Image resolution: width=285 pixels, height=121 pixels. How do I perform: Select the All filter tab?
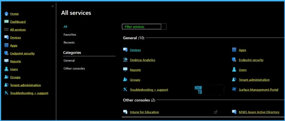point(65,26)
